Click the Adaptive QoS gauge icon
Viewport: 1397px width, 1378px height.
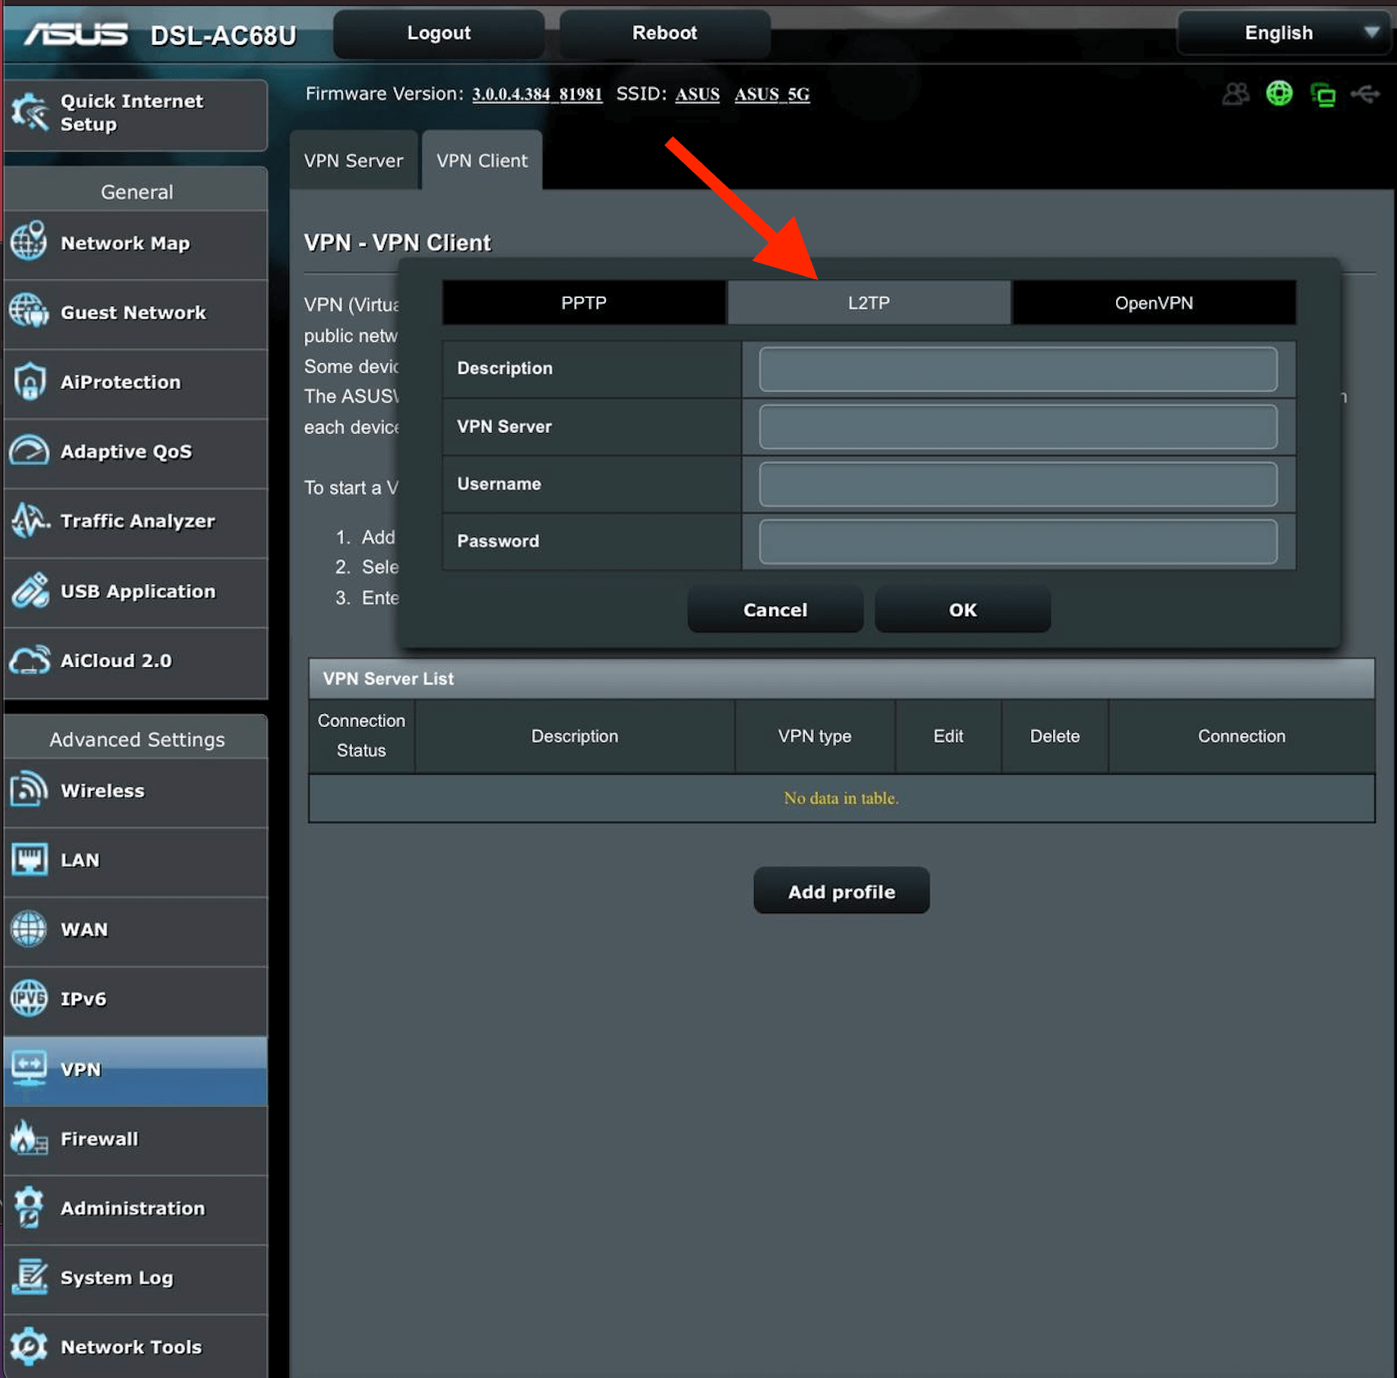pos(29,451)
